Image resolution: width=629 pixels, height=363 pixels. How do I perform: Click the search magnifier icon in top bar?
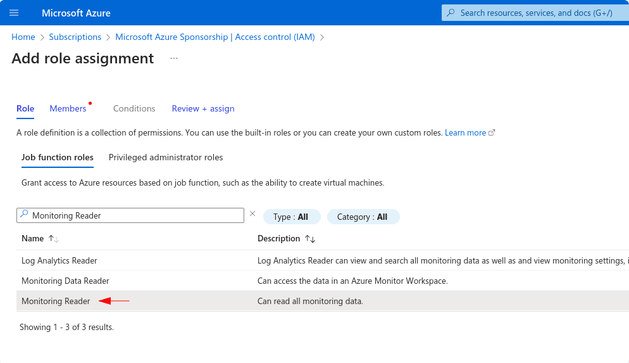pyautogui.click(x=451, y=13)
